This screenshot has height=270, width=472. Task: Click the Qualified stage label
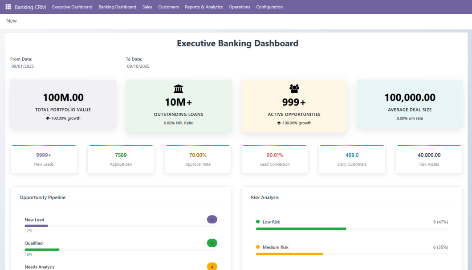[x=34, y=243]
